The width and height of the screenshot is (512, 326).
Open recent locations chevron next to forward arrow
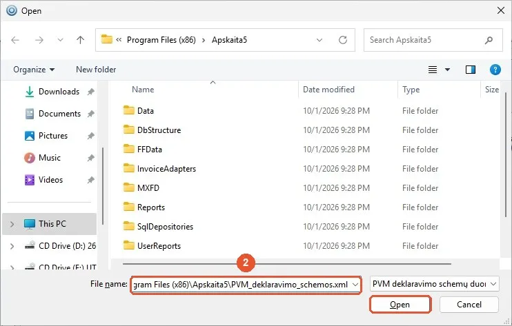point(60,40)
